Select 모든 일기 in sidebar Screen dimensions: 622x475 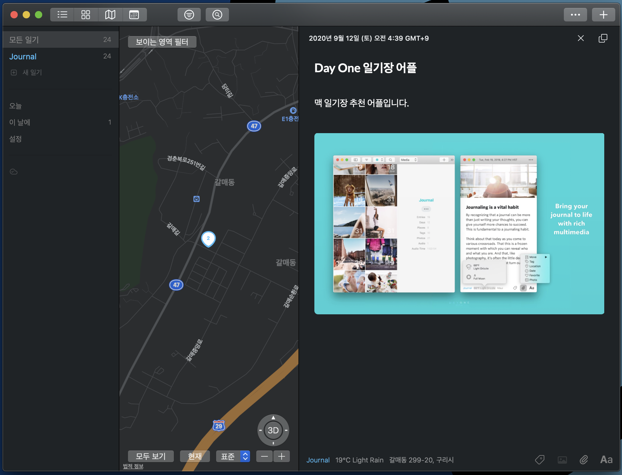(x=24, y=40)
